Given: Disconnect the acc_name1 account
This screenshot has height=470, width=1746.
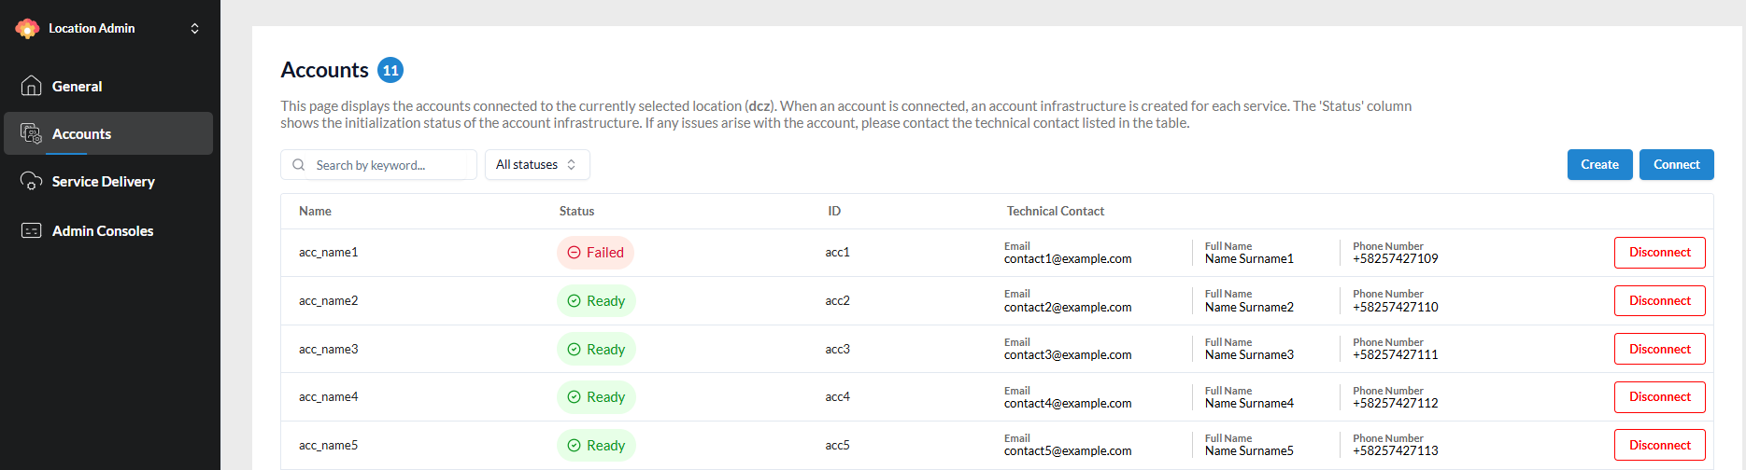Looking at the screenshot, I should pos(1659,253).
